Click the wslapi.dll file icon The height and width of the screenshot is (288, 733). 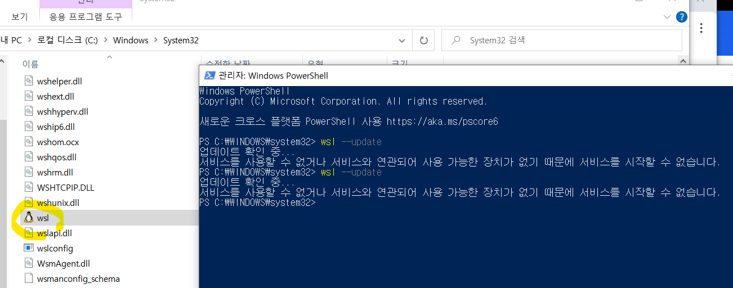(x=29, y=233)
